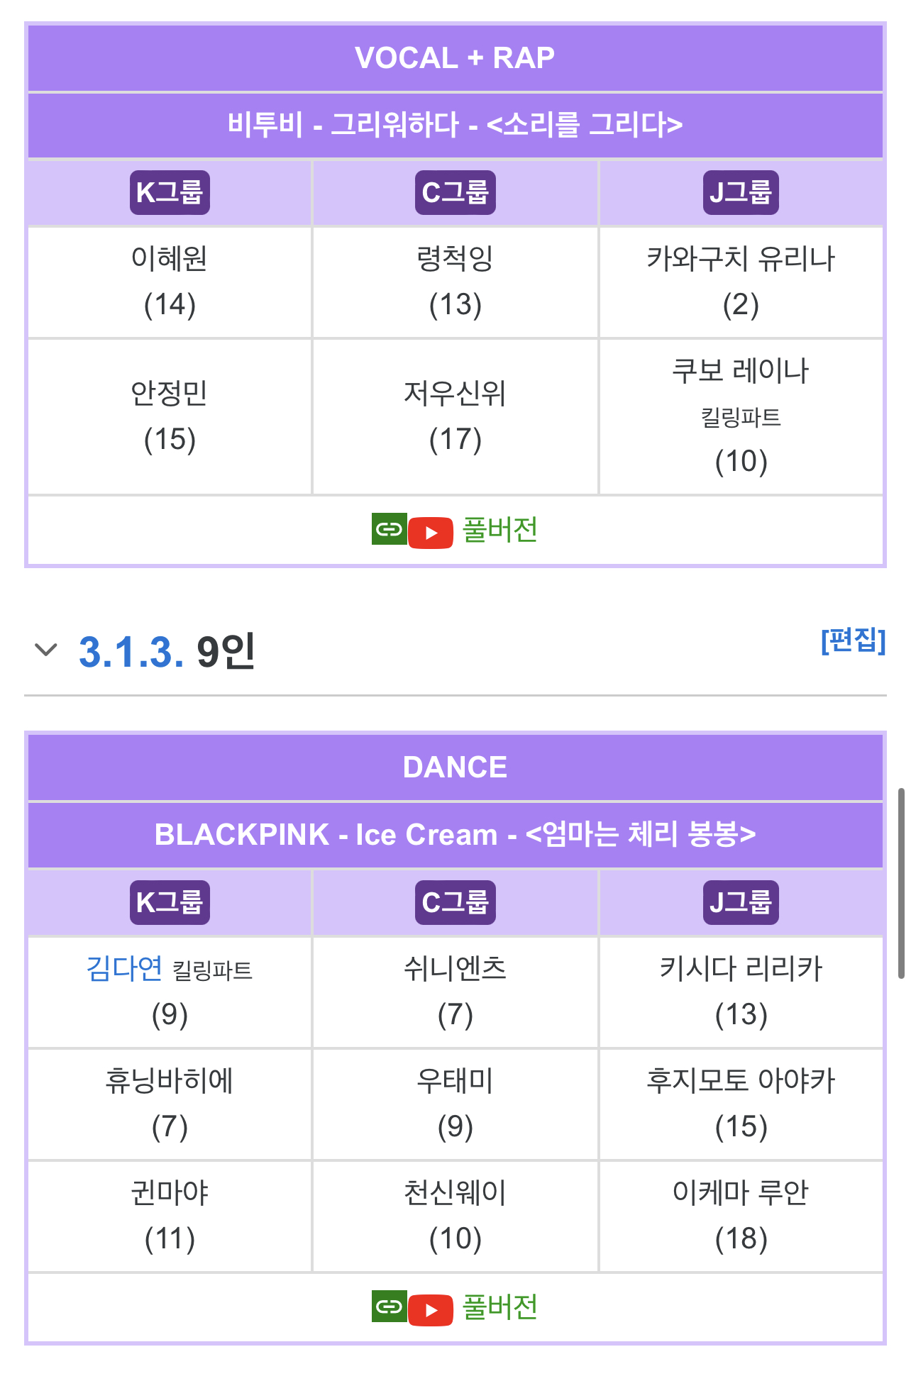Collapse section 3.1.3 using the chevron
This screenshot has width=911, height=1381.
click(x=45, y=650)
